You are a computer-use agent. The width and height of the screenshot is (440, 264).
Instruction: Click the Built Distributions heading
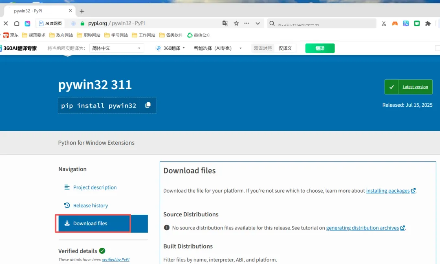tap(188, 246)
